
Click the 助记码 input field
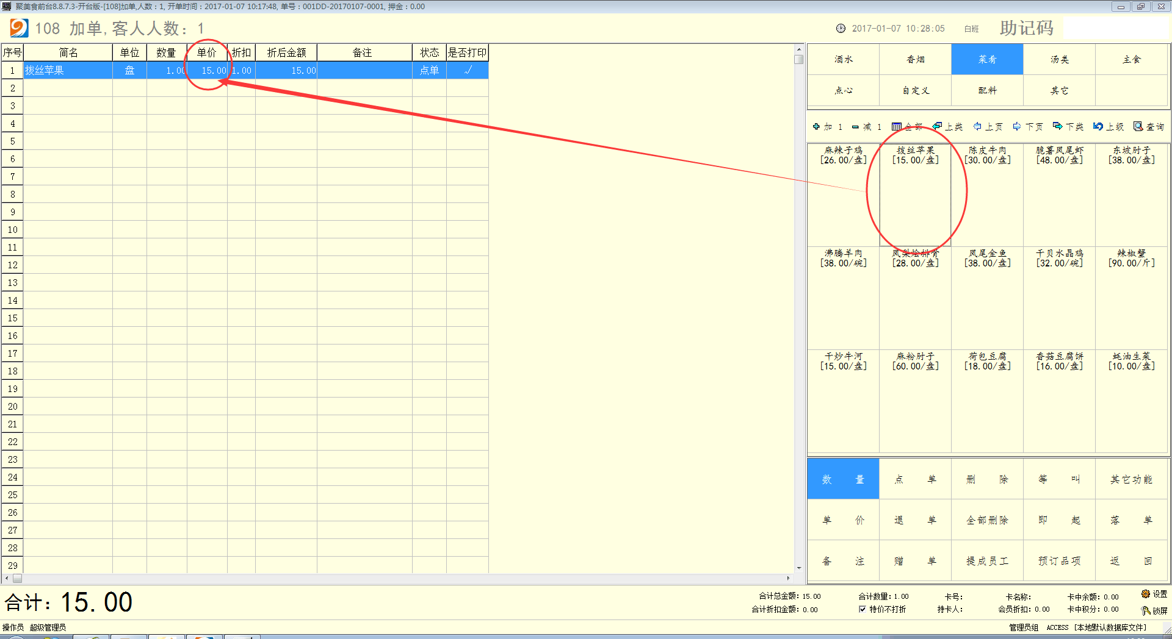pos(1116,28)
